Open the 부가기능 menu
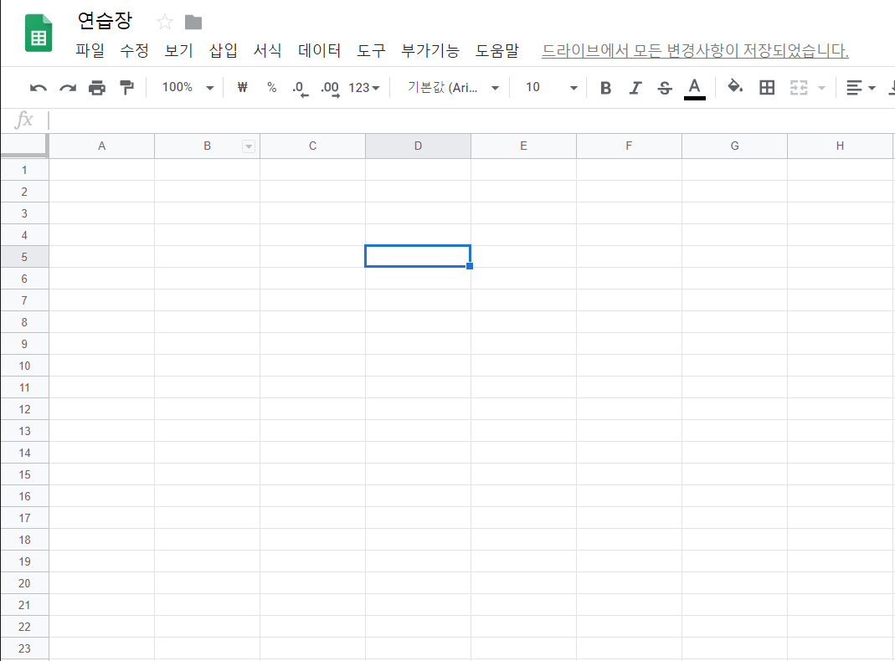This screenshot has width=895, height=661. point(430,51)
